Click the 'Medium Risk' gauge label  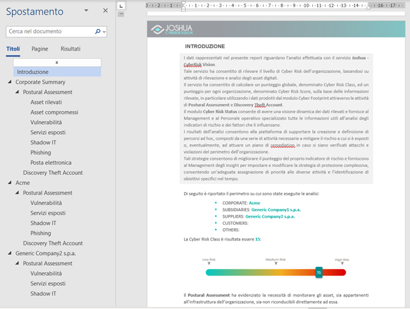click(x=275, y=260)
